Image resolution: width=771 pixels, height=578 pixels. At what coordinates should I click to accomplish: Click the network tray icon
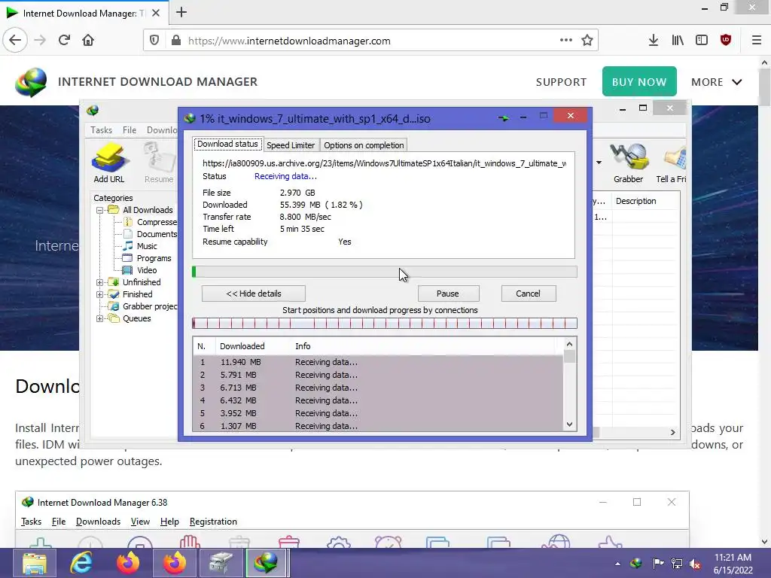pyautogui.click(x=677, y=564)
